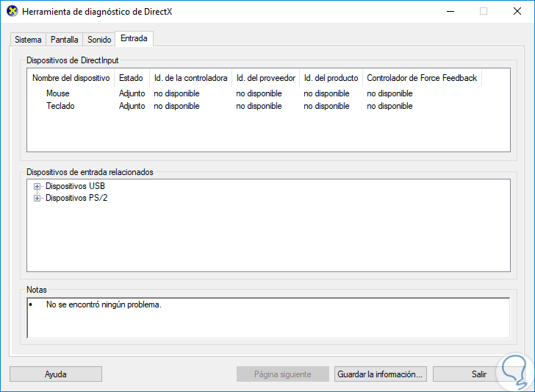This screenshot has width=535, height=392.
Task: Sort by the Estado column header
Action: 132,78
